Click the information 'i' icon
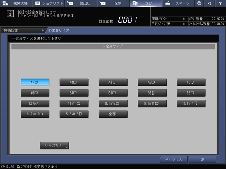This screenshot has width=226, height=169. (10, 14)
